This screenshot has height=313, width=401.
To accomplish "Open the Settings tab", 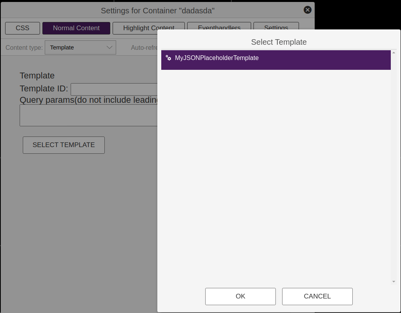I will (x=276, y=26).
